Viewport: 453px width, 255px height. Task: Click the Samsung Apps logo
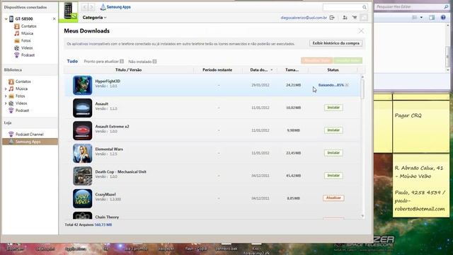pyautogui.click(x=115, y=7)
